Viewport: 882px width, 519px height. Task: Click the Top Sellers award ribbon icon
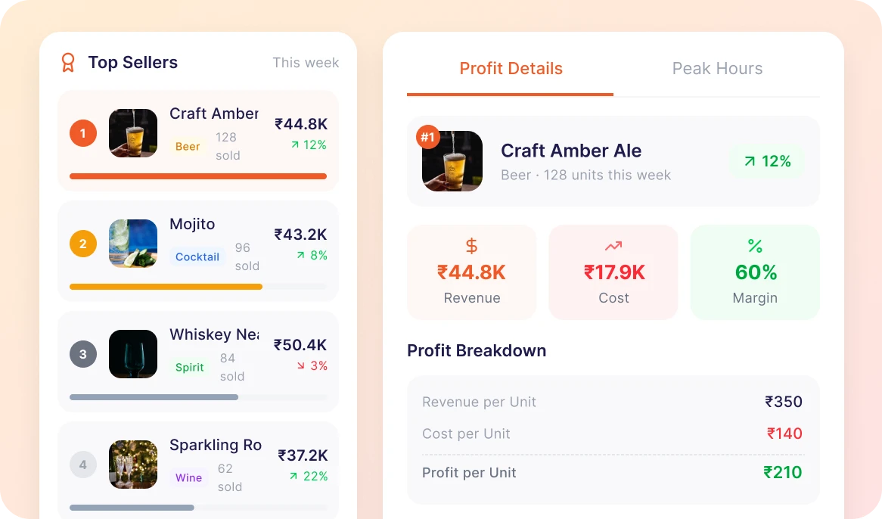68,63
